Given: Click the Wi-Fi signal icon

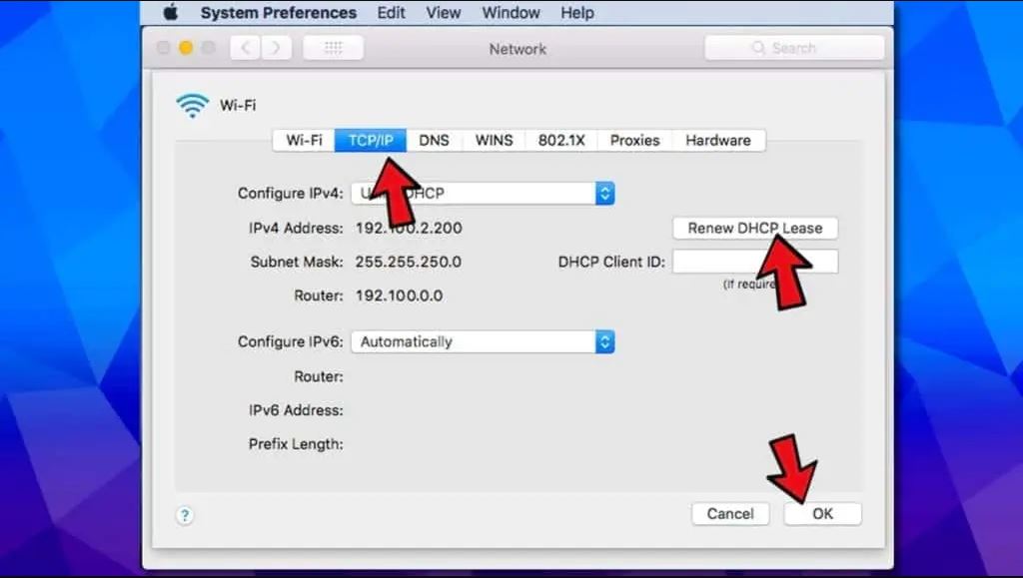Looking at the screenshot, I should pos(192,106).
